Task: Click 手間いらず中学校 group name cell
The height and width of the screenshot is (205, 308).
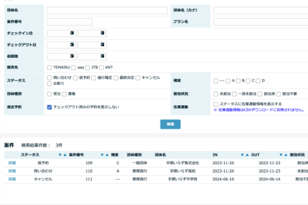Action: [183, 179]
